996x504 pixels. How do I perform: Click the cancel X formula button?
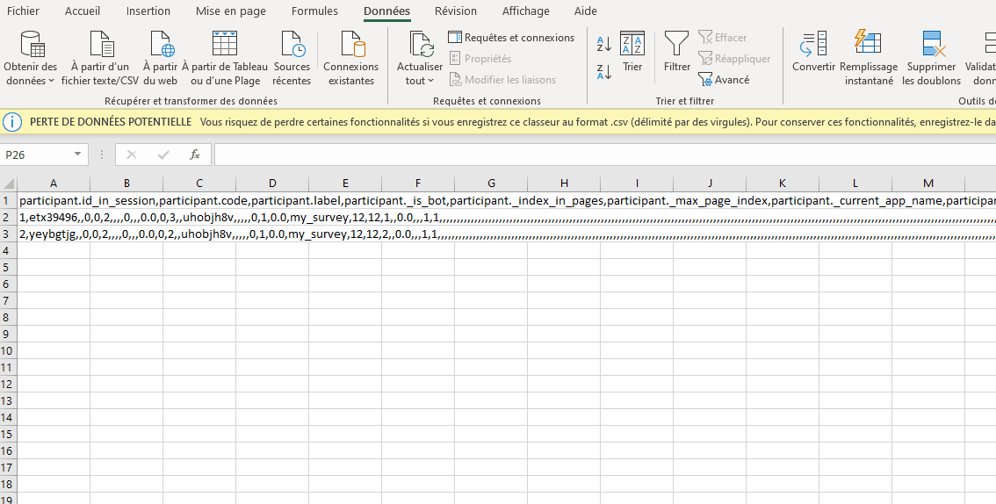132,155
